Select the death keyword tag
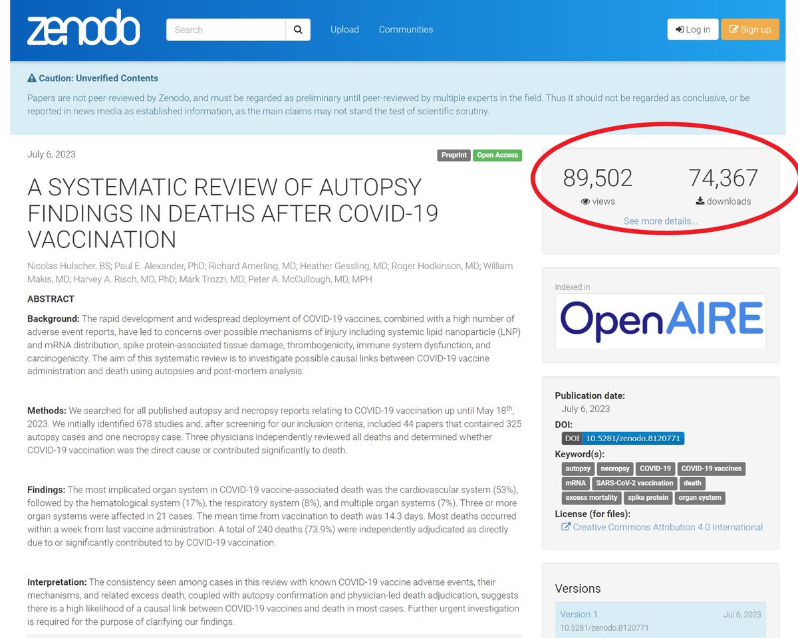The width and height of the screenshot is (798, 638). [x=692, y=483]
